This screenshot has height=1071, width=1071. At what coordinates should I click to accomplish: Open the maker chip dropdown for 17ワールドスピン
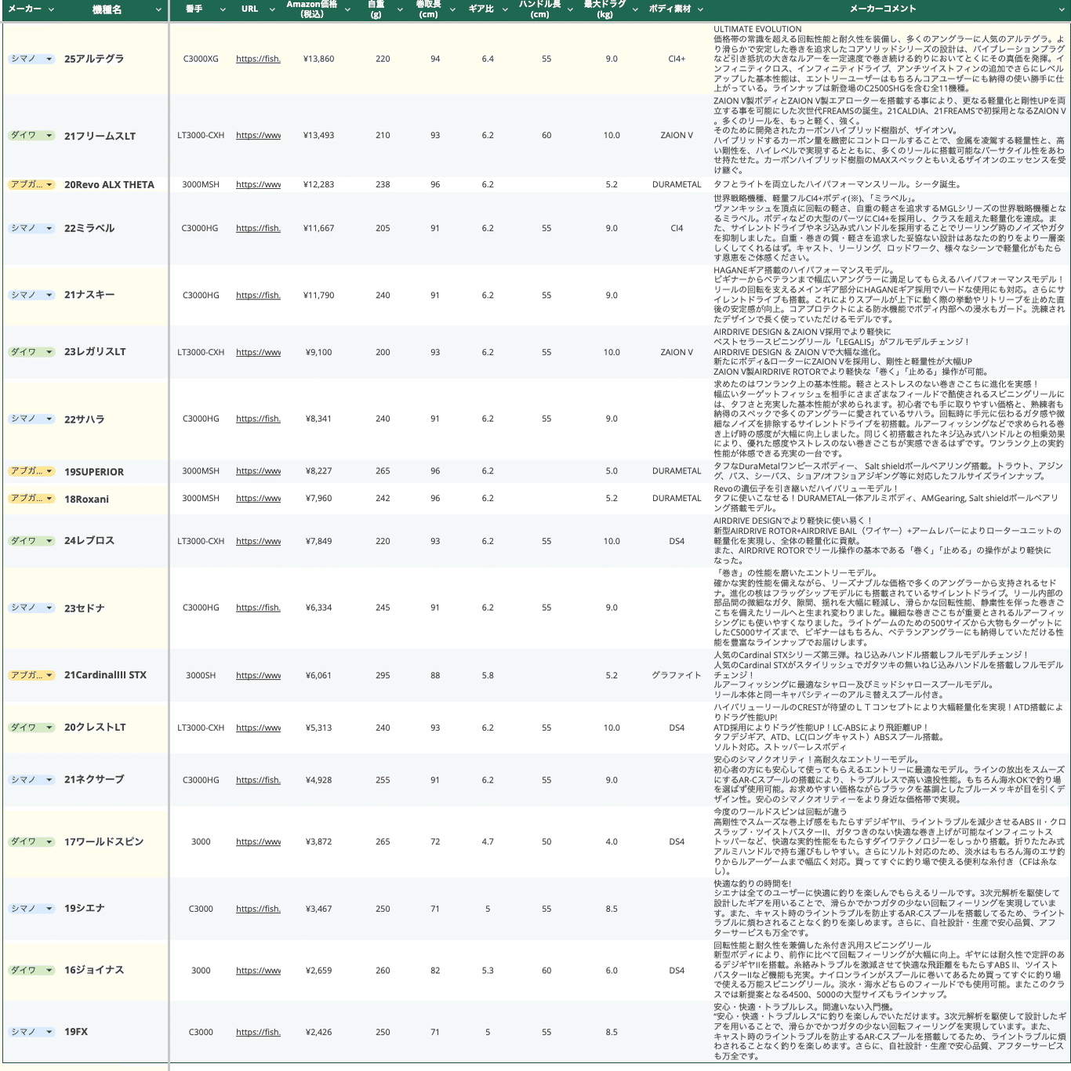point(49,842)
